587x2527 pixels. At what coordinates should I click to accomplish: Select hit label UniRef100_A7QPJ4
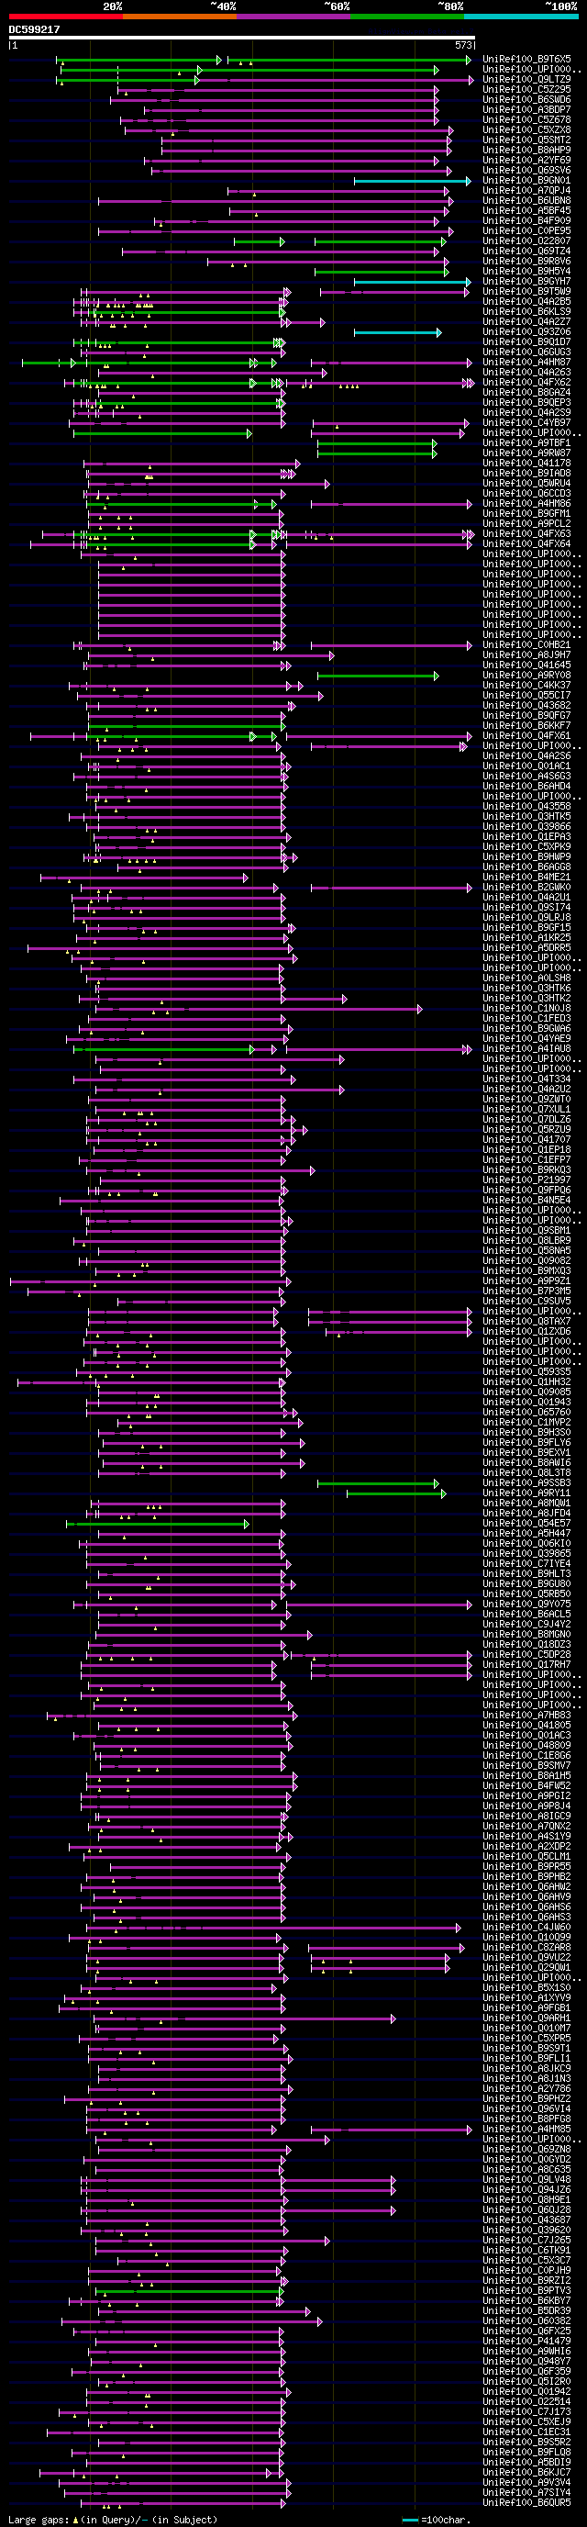tap(526, 191)
